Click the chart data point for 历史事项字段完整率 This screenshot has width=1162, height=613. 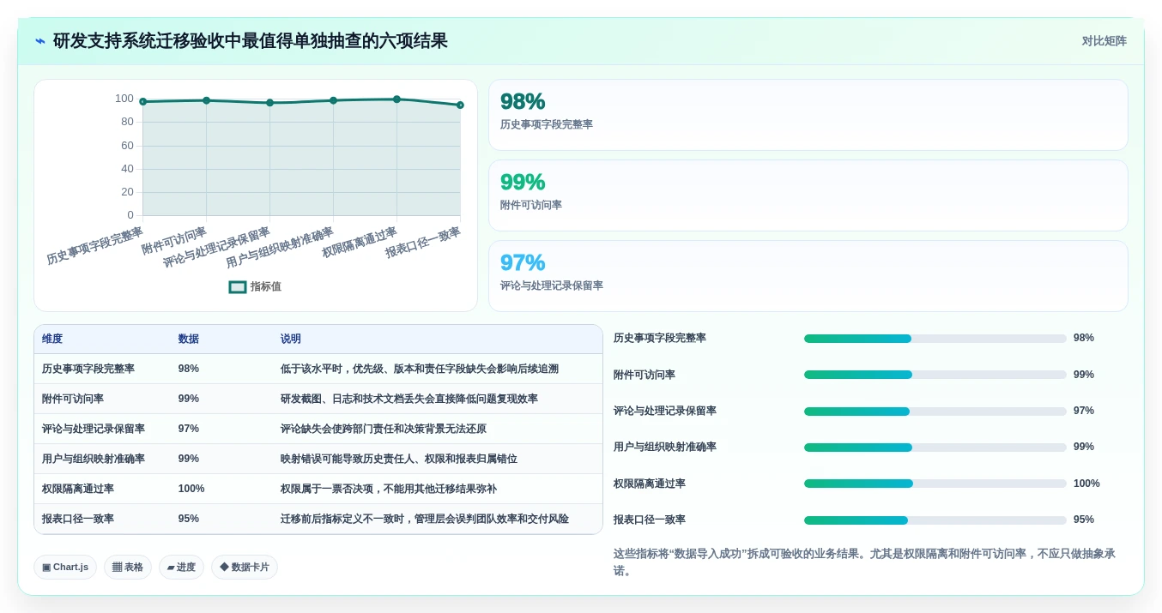tap(143, 101)
